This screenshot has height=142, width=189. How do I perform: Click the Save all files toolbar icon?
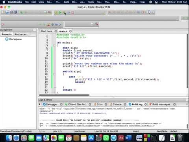point(15,12)
